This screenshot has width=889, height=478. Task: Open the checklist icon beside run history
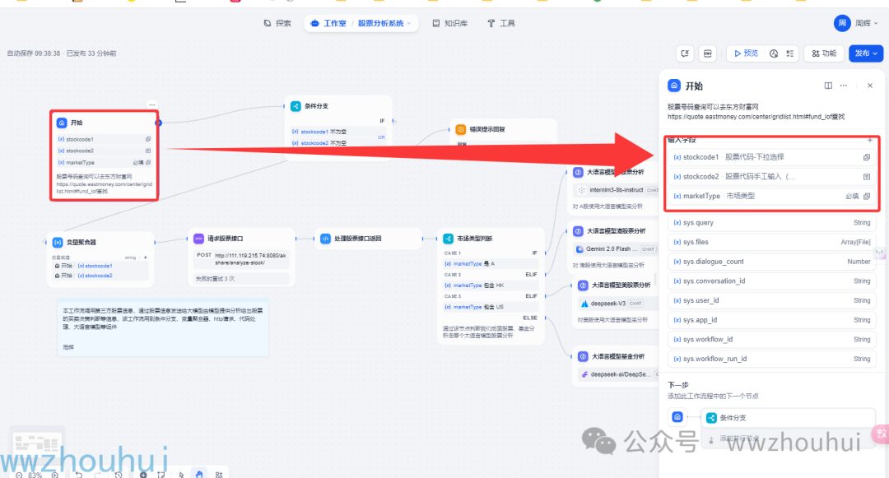click(790, 53)
